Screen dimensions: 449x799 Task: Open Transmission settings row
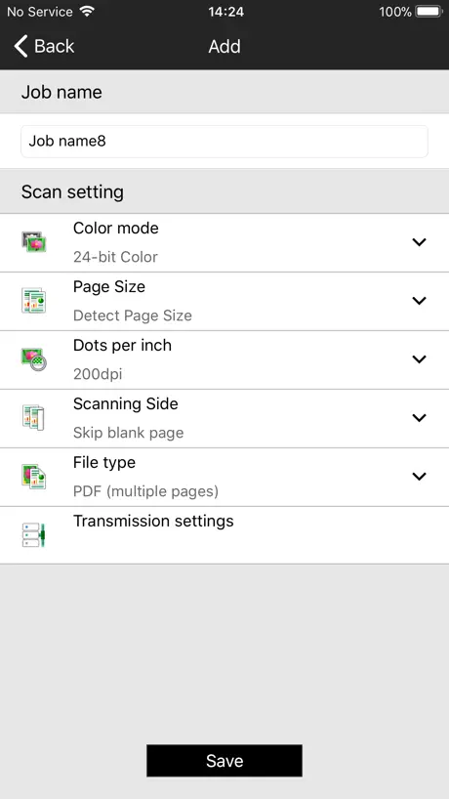click(x=224, y=535)
